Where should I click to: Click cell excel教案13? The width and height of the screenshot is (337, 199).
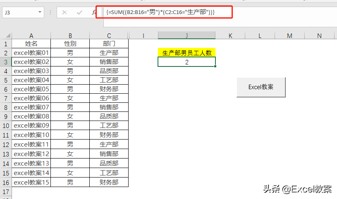point(31,163)
